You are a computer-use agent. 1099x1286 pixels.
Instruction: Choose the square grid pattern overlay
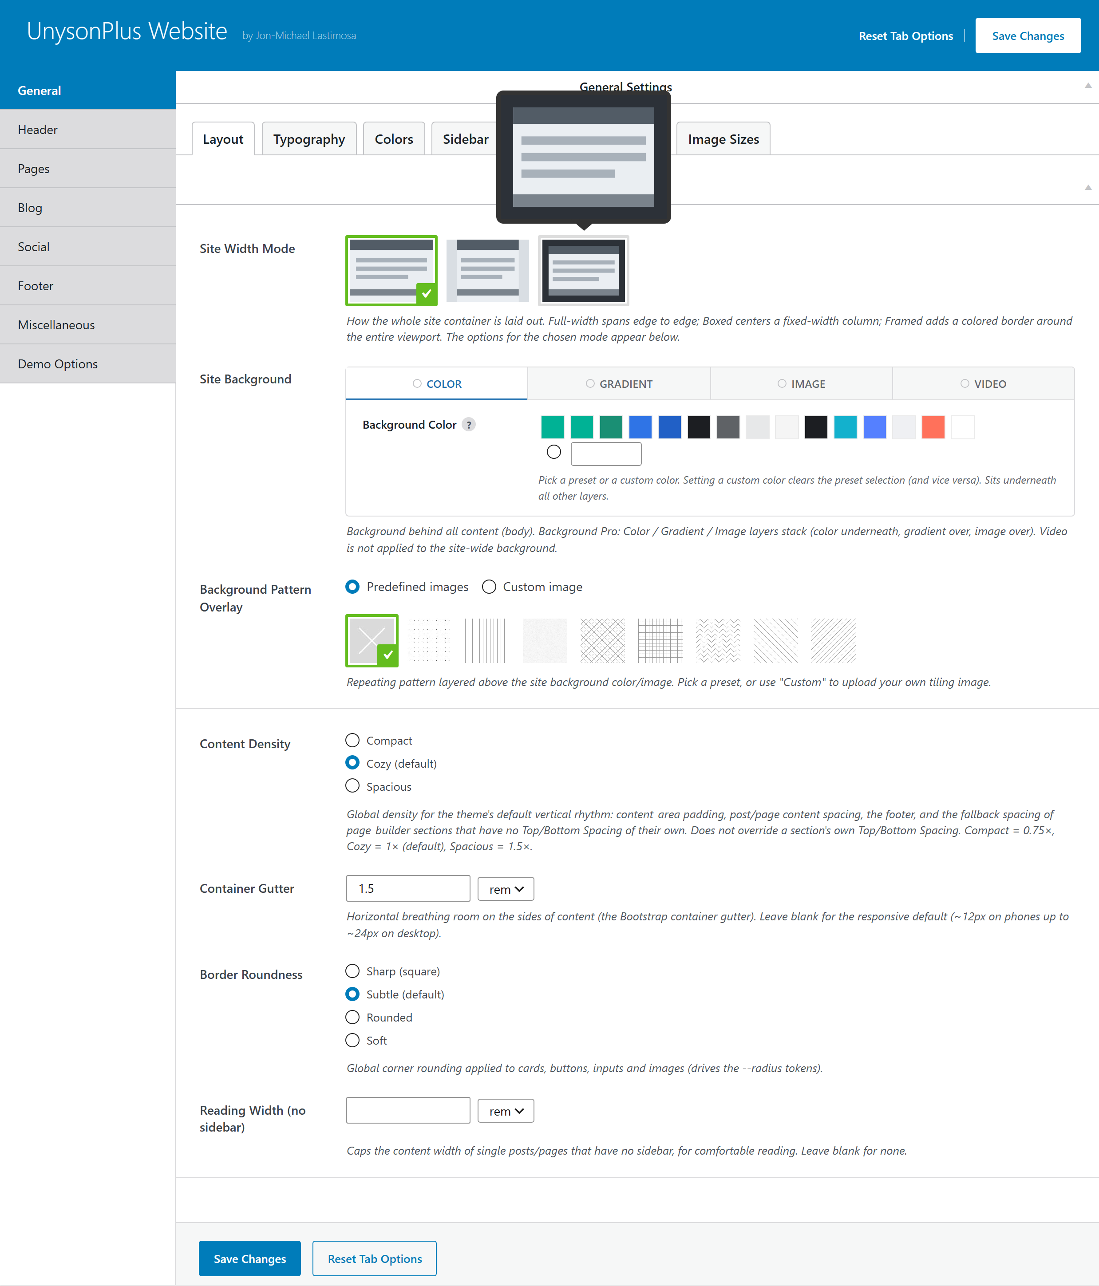660,640
